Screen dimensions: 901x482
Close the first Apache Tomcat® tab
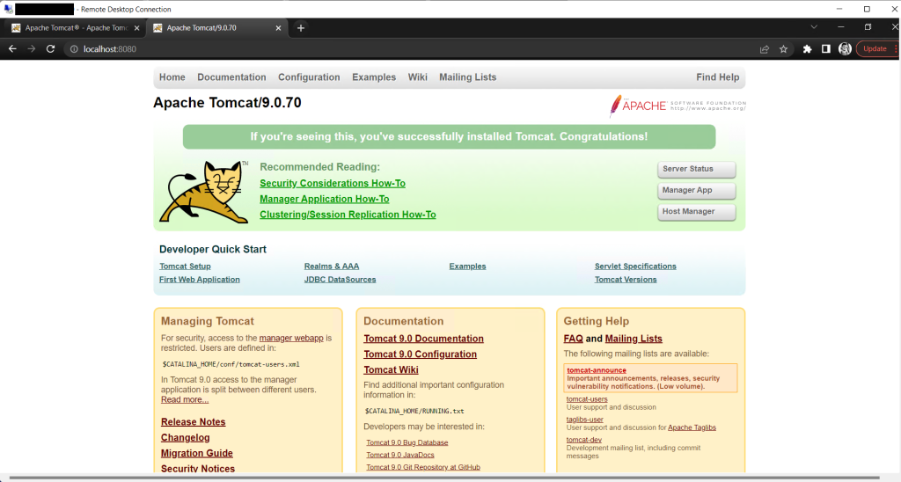click(136, 27)
